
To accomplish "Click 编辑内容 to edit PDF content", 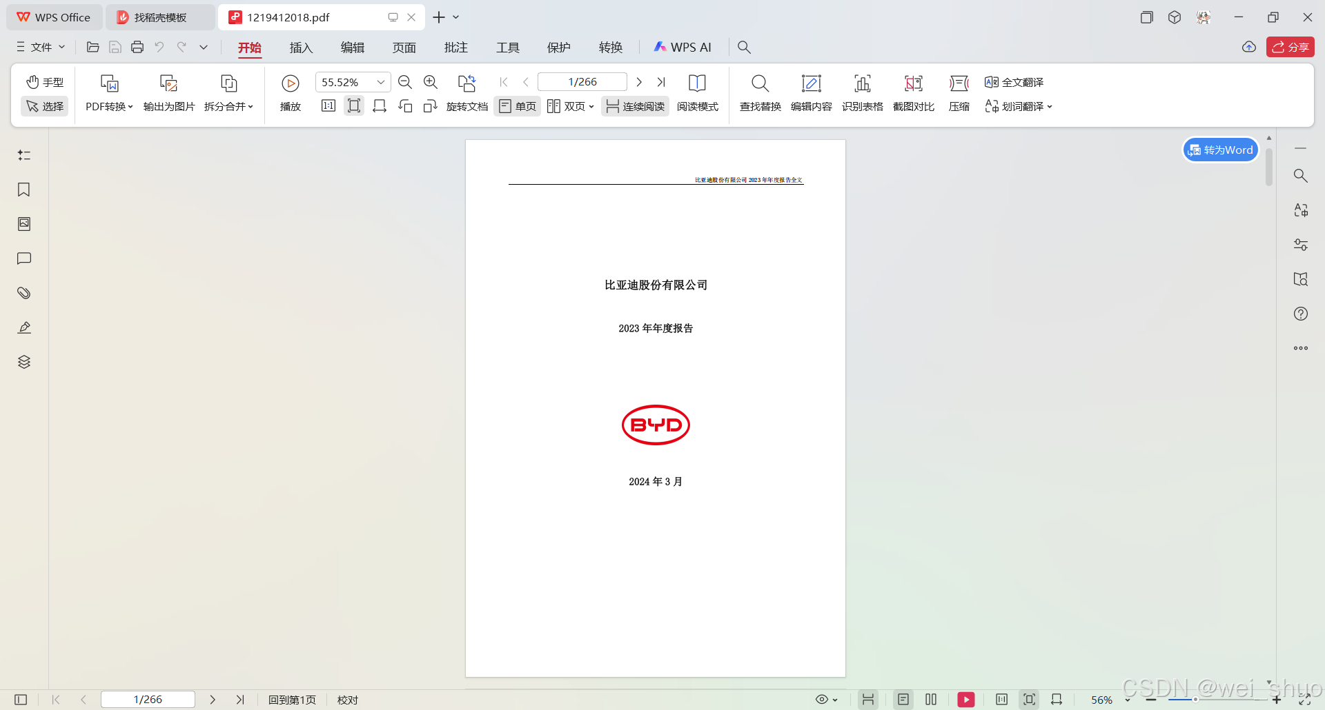I will (812, 93).
